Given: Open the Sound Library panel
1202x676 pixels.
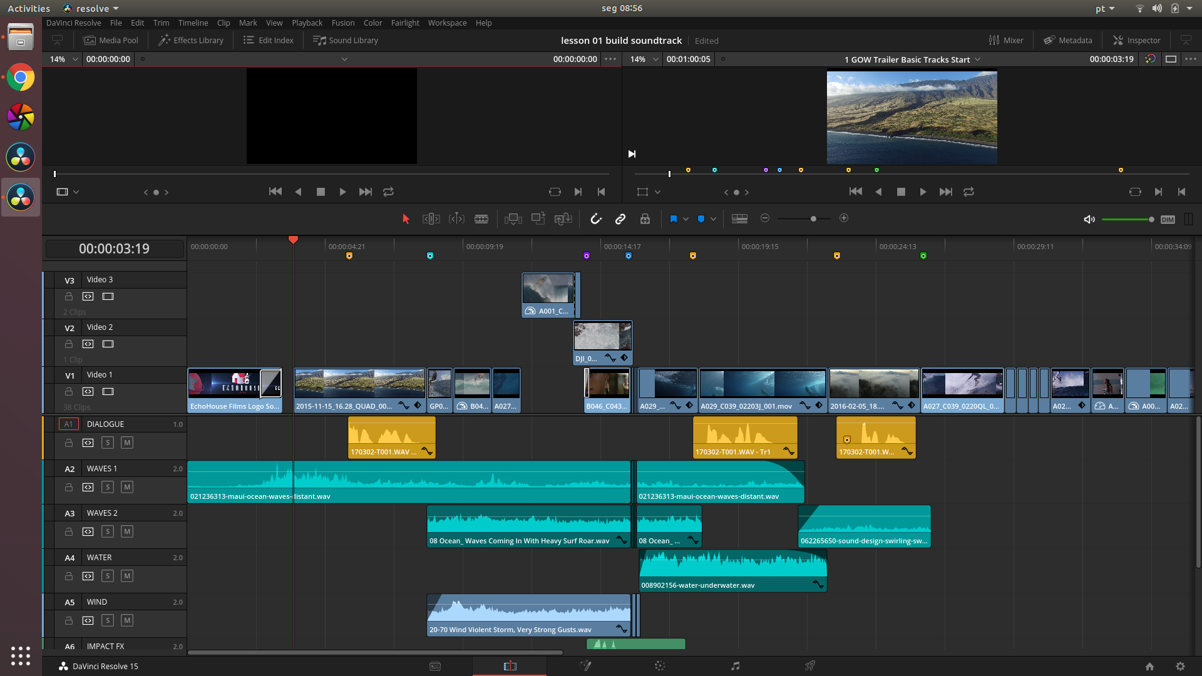Looking at the screenshot, I should pyautogui.click(x=346, y=40).
